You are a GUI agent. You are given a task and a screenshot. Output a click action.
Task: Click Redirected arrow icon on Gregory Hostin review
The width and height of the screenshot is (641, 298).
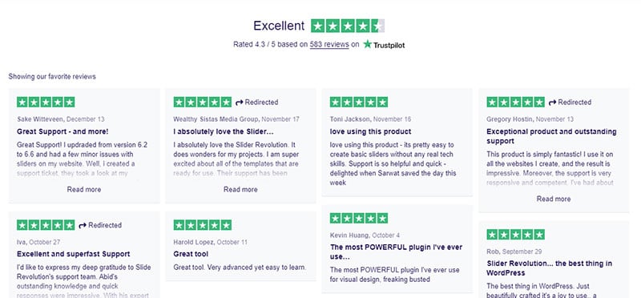click(x=552, y=103)
